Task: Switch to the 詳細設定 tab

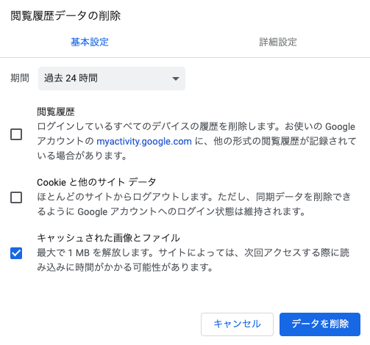Action: (x=278, y=42)
